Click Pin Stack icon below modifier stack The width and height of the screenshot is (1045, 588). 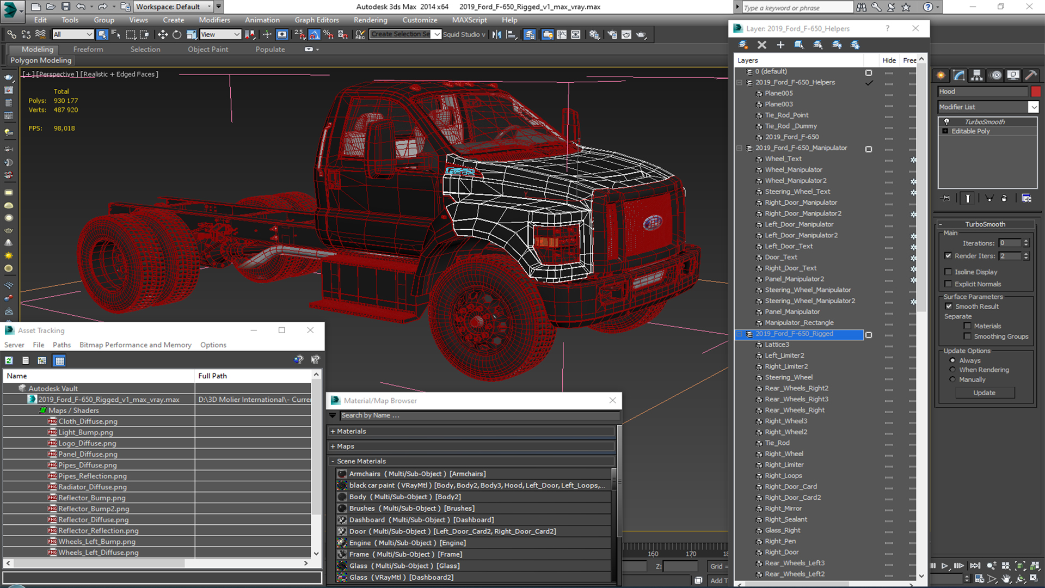[946, 198]
